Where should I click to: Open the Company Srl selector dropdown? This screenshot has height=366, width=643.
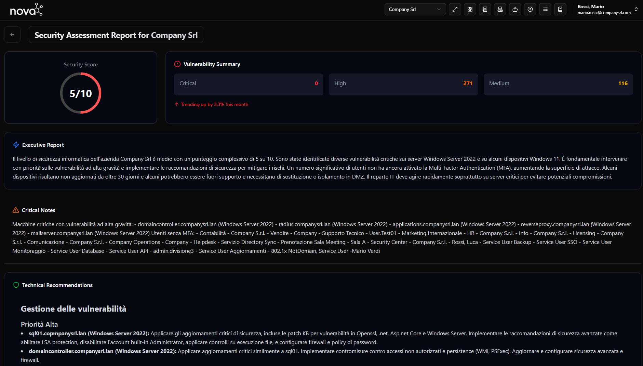[x=415, y=10]
